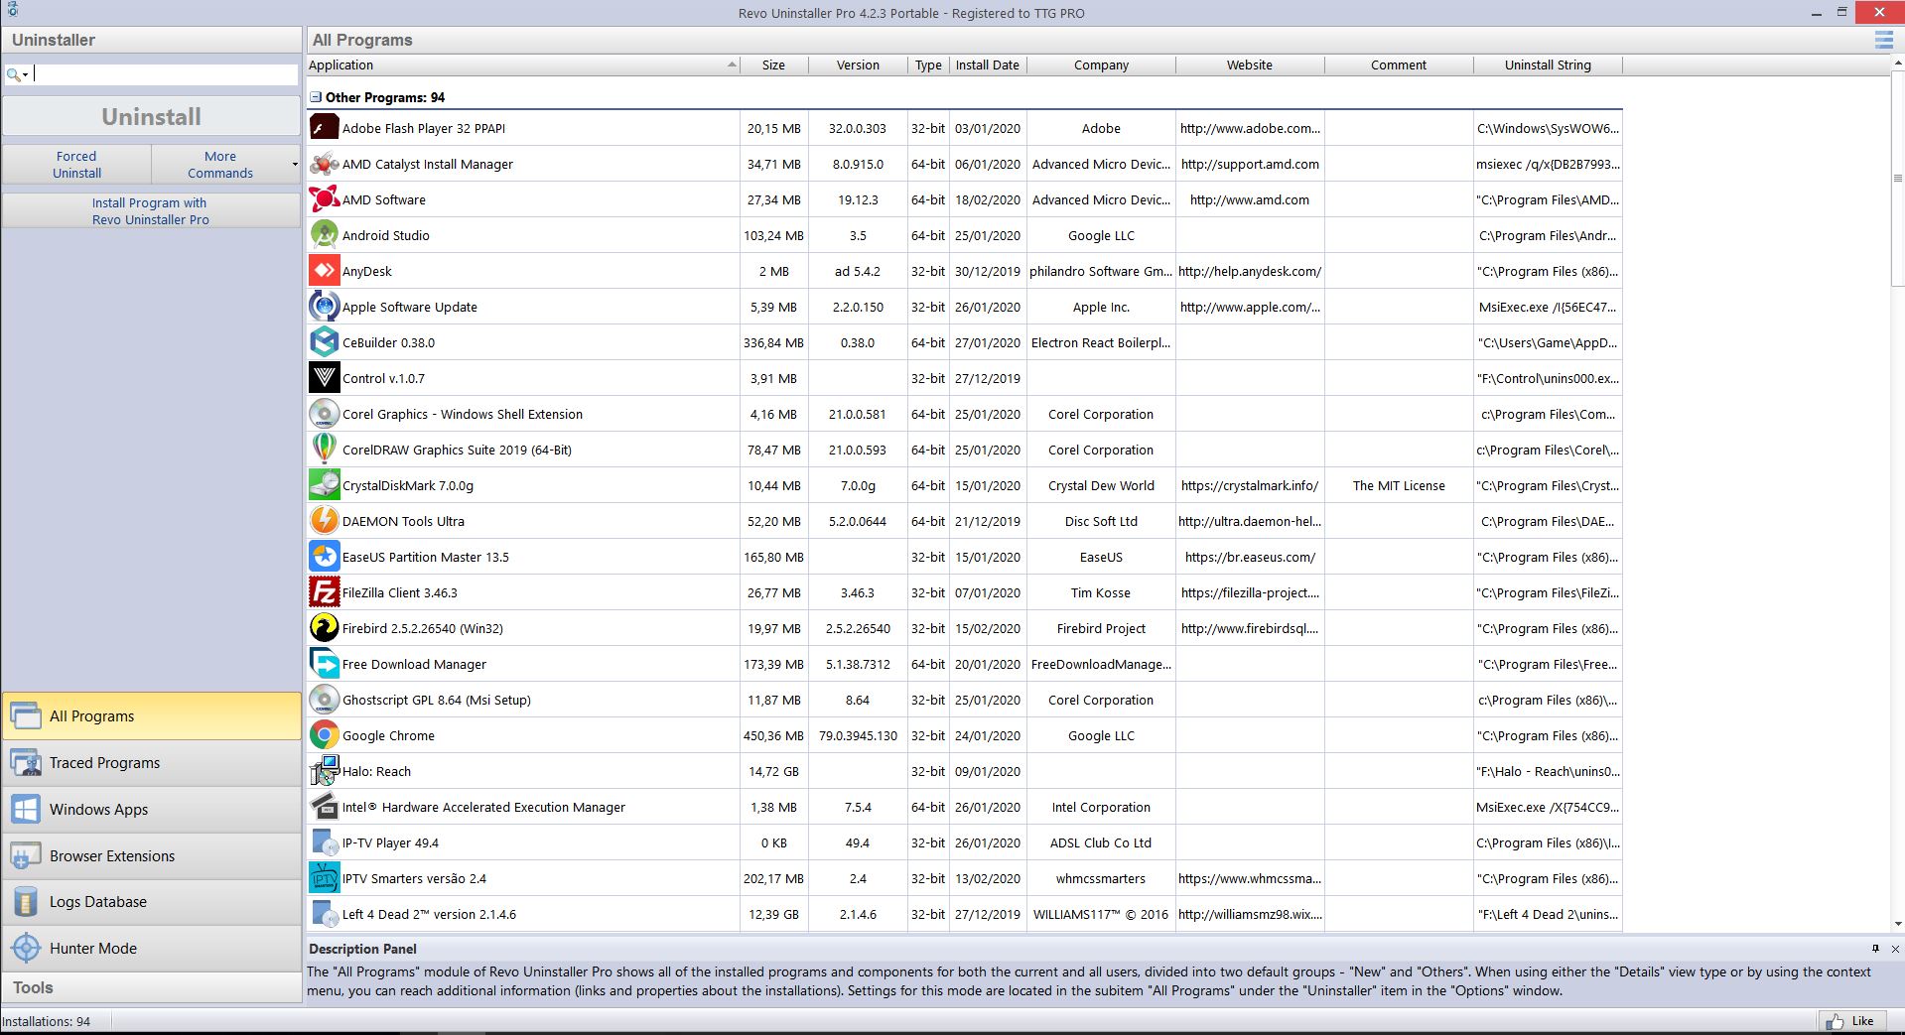Click the AMD Software red icon
Screen dimensions: 1905x1035
(x=324, y=199)
